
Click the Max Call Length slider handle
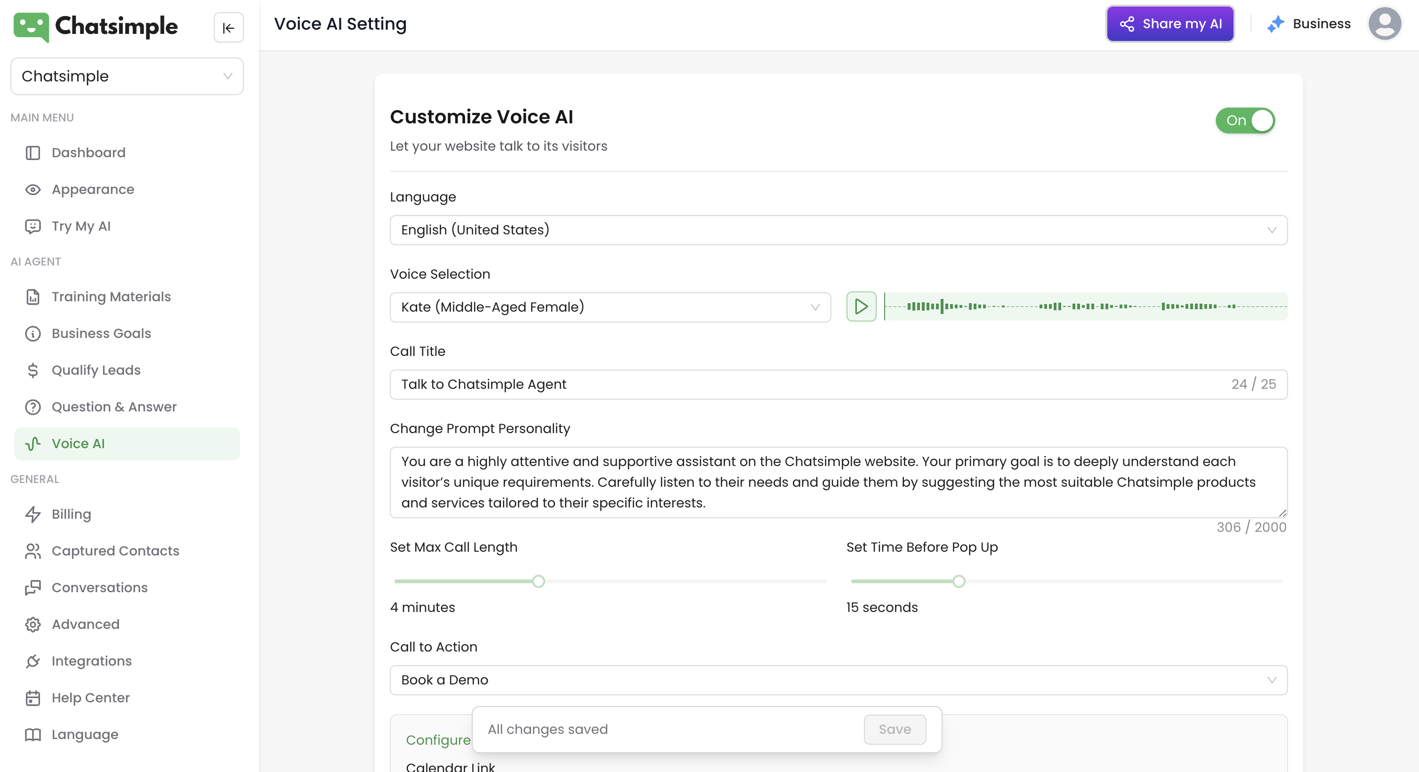pyautogui.click(x=538, y=581)
